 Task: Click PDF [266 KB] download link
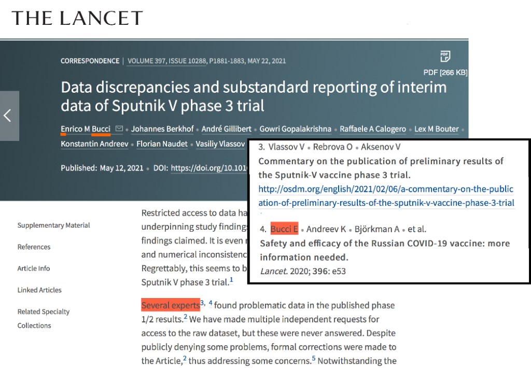[445, 73]
